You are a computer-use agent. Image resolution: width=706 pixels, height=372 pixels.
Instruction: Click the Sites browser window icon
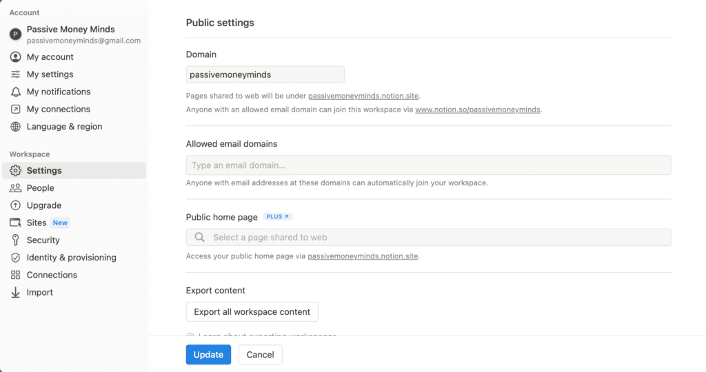[15, 223]
